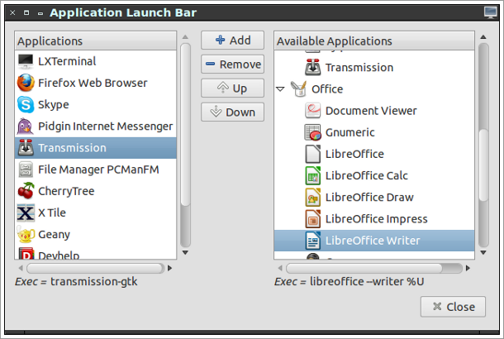Click the Document Viewer icon
This screenshot has height=339, width=504.
(313, 111)
